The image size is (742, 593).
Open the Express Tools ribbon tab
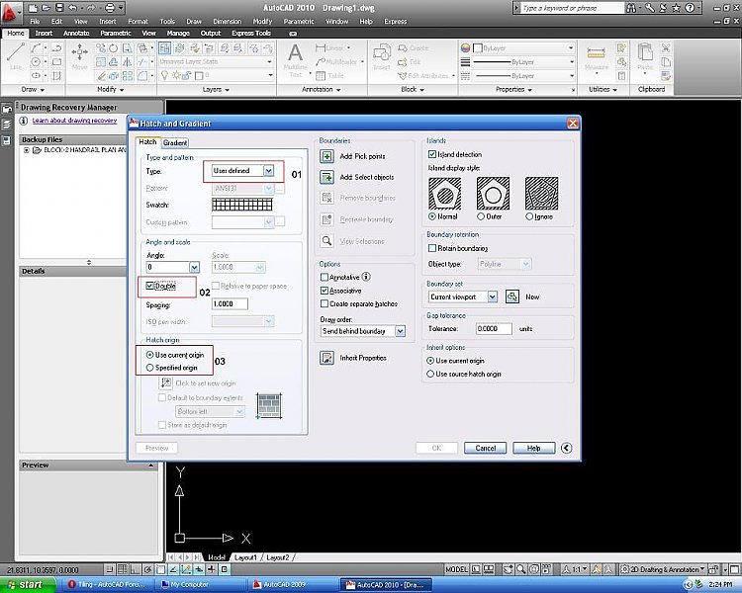(251, 33)
